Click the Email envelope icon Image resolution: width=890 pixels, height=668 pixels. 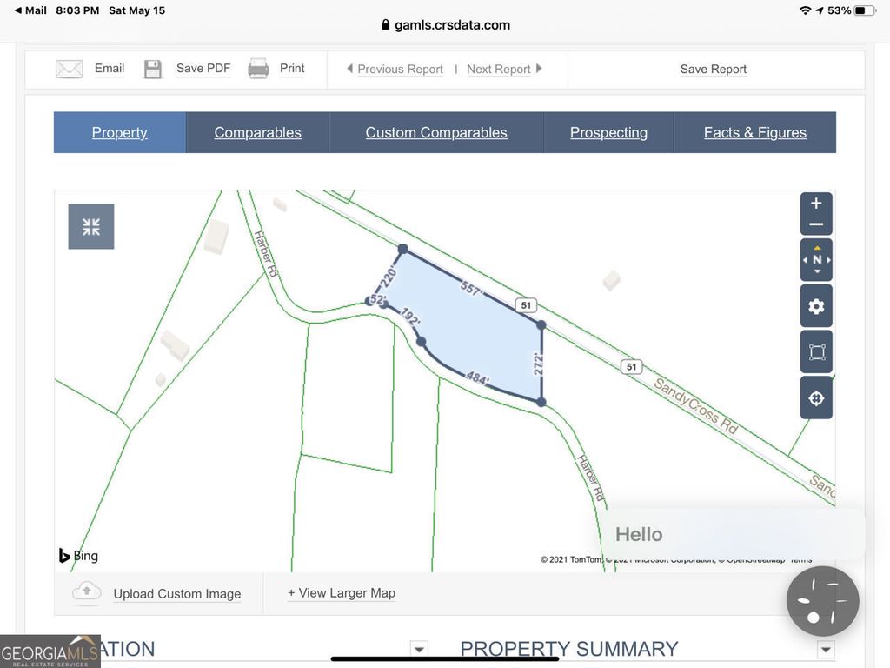pyautogui.click(x=70, y=69)
